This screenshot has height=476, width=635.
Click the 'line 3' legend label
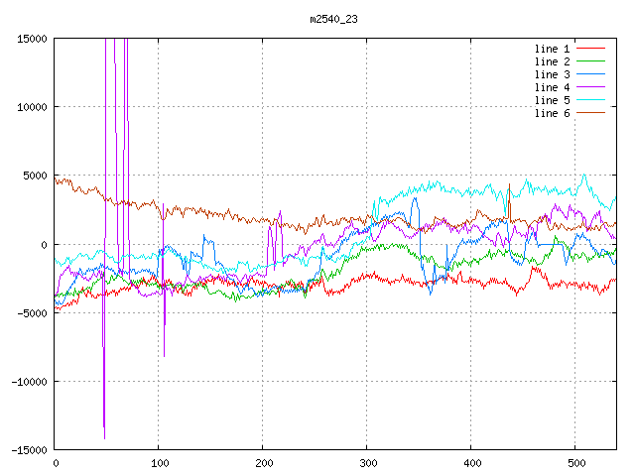pyautogui.click(x=553, y=74)
